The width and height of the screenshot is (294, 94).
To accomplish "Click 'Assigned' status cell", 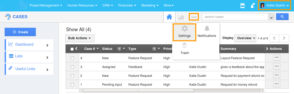I will point(109,67).
